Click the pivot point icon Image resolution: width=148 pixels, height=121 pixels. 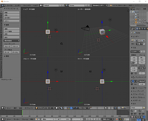(x=62, y=108)
